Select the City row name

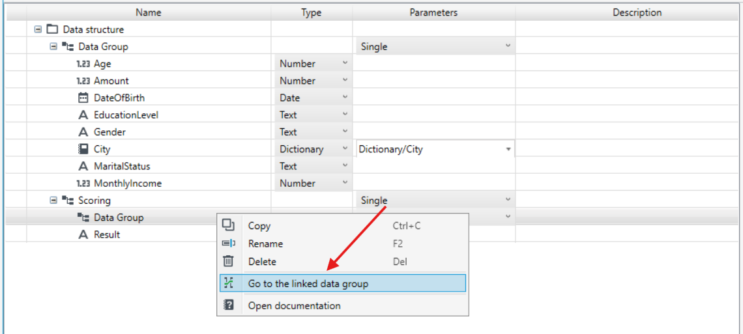(102, 149)
